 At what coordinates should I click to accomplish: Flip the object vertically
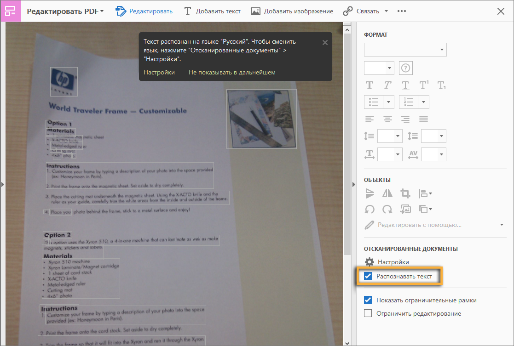point(370,193)
